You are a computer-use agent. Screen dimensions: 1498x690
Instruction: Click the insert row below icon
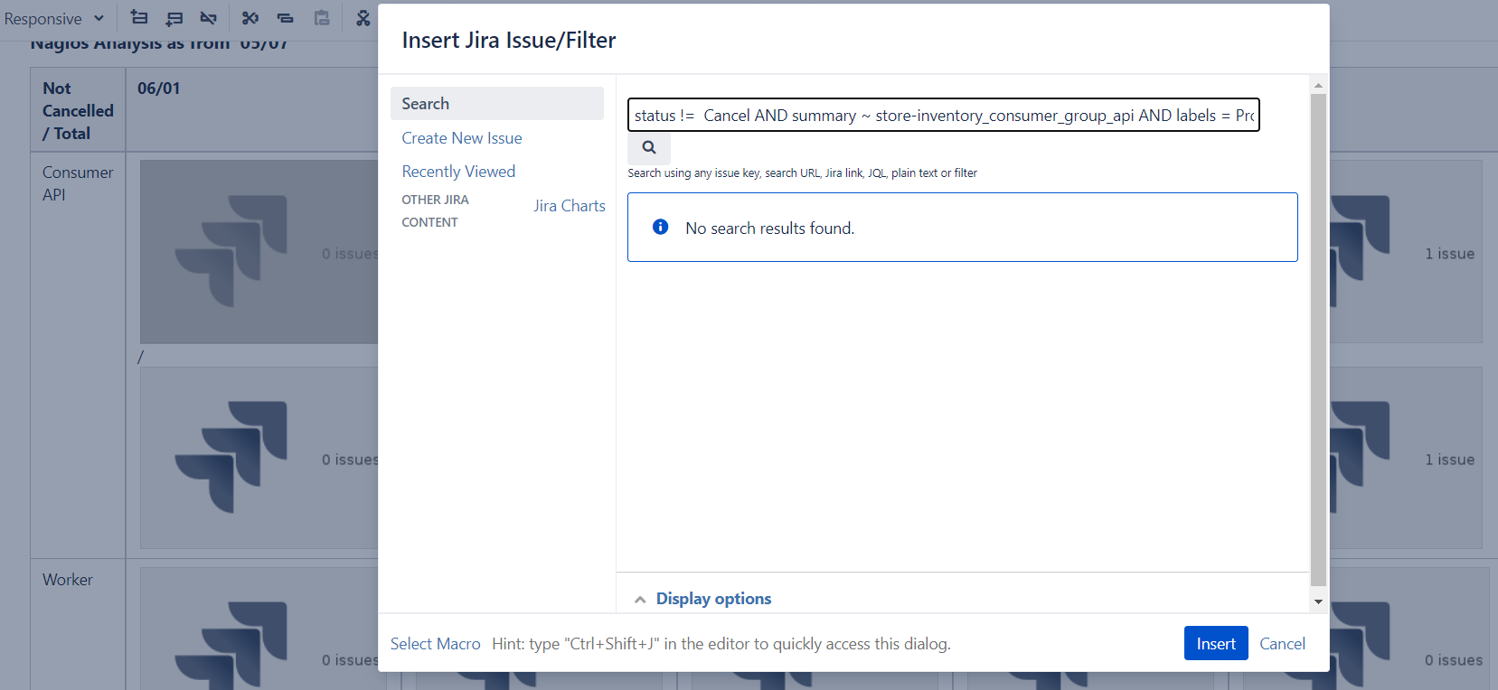174,17
